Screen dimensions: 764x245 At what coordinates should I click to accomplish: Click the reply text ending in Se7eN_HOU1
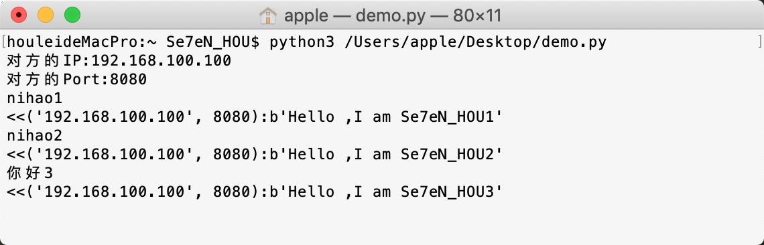point(255,117)
